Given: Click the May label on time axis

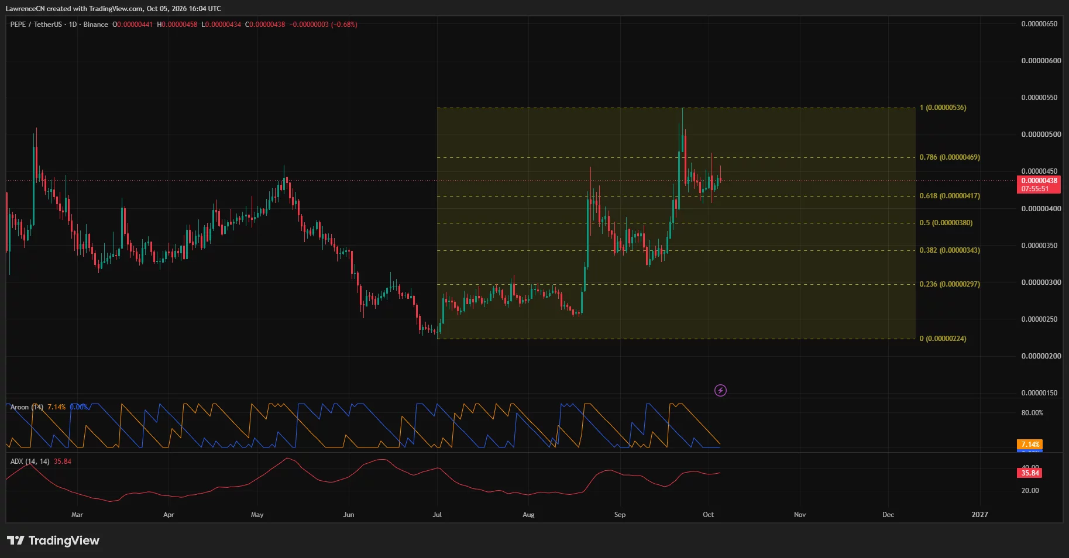Looking at the screenshot, I should coord(257,515).
